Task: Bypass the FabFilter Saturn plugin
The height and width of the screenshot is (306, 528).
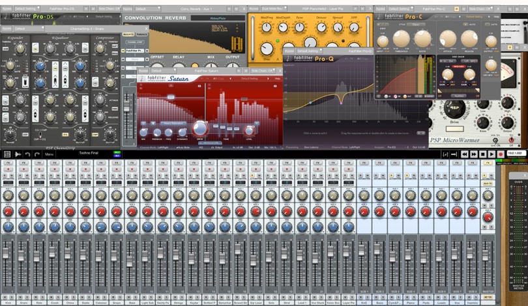Action: pos(143,71)
